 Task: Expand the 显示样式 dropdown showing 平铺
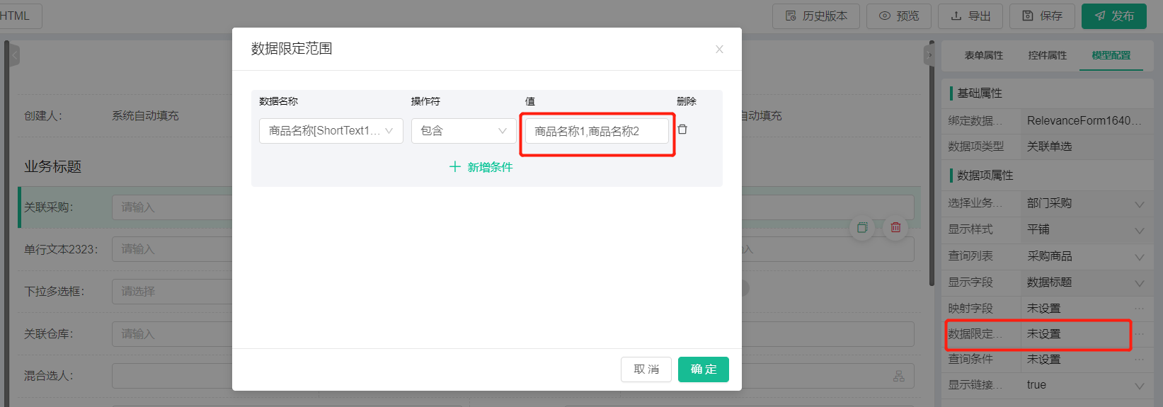1086,230
